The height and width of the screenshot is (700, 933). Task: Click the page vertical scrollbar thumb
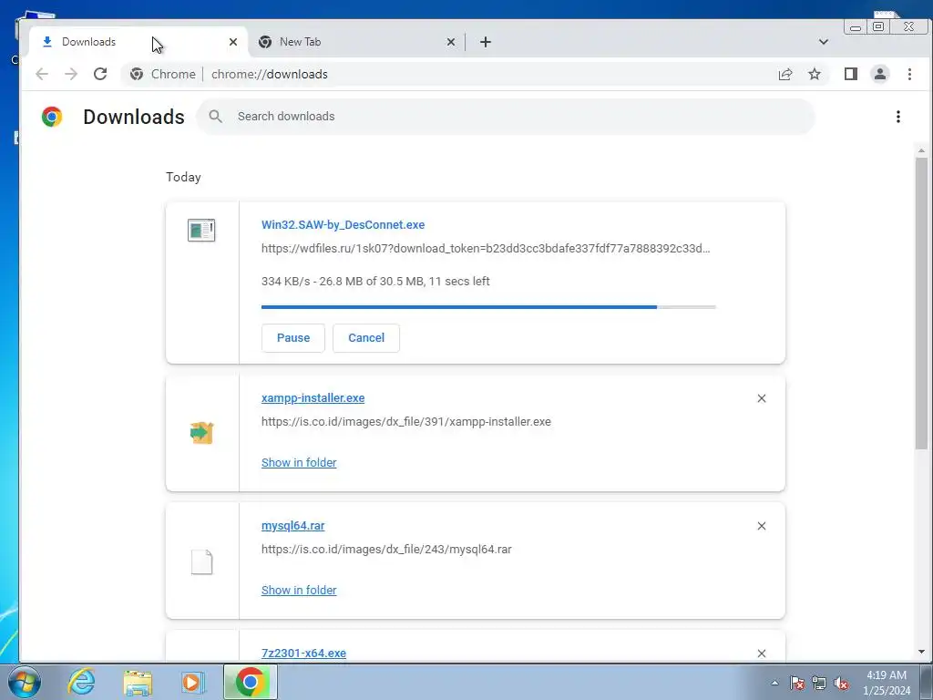(921, 304)
